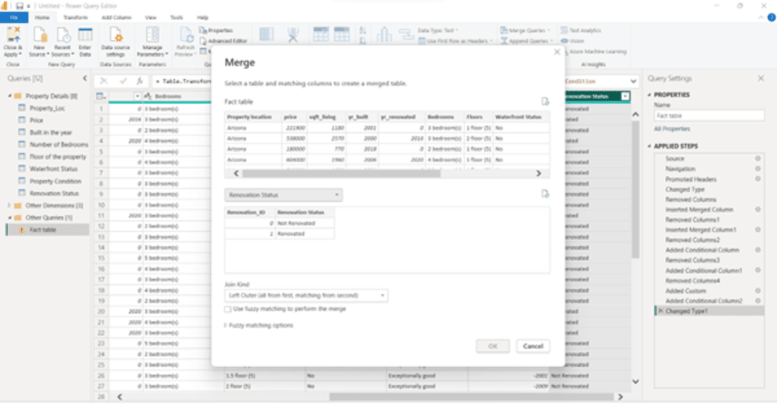Collapse the Property Details folder

point(10,97)
